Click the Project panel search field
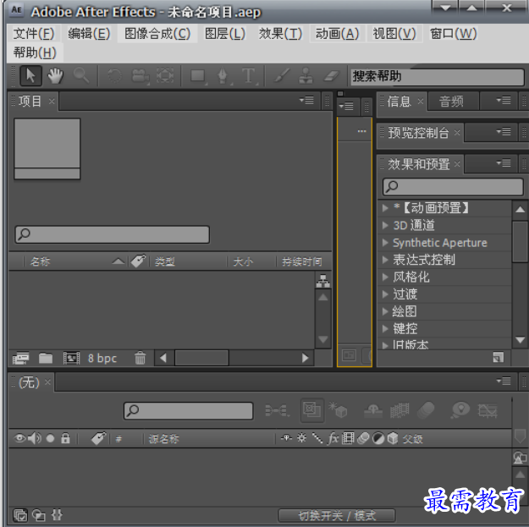529x527 pixels. coord(113,234)
